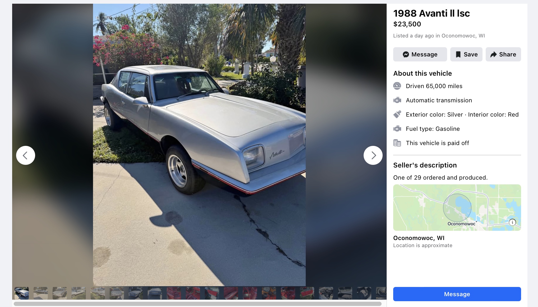The width and height of the screenshot is (538, 307).
Task: Click the bookmark Save button
Action: point(466,54)
